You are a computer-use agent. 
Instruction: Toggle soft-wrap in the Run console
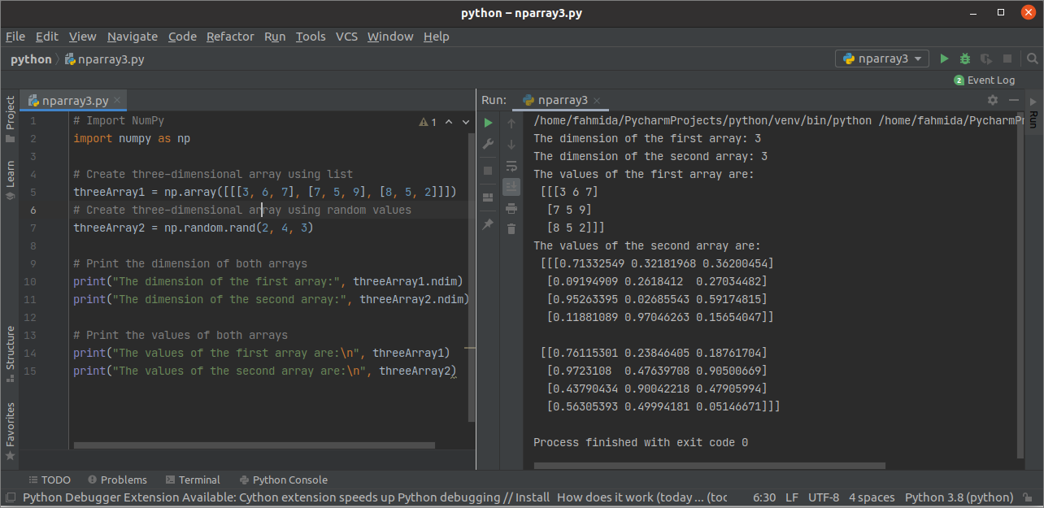coord(511,166)
